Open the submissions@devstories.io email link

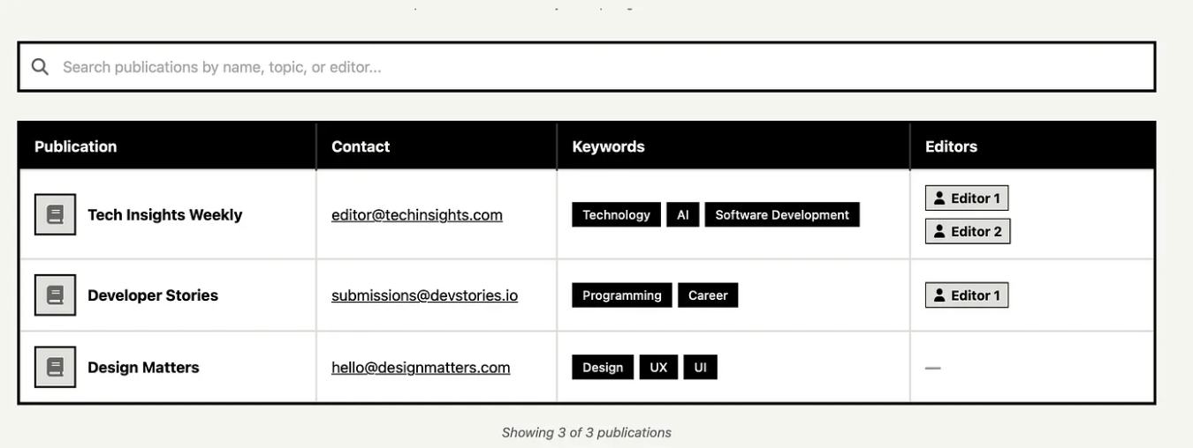(424, 295)
